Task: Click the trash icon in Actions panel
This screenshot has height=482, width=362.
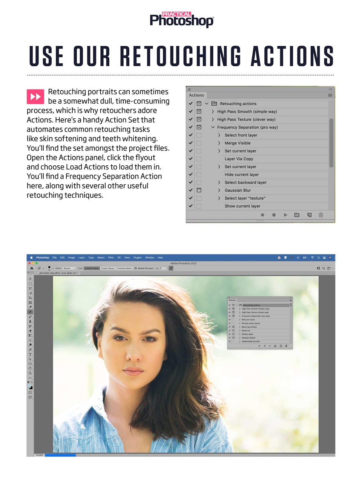Action: 321,215
